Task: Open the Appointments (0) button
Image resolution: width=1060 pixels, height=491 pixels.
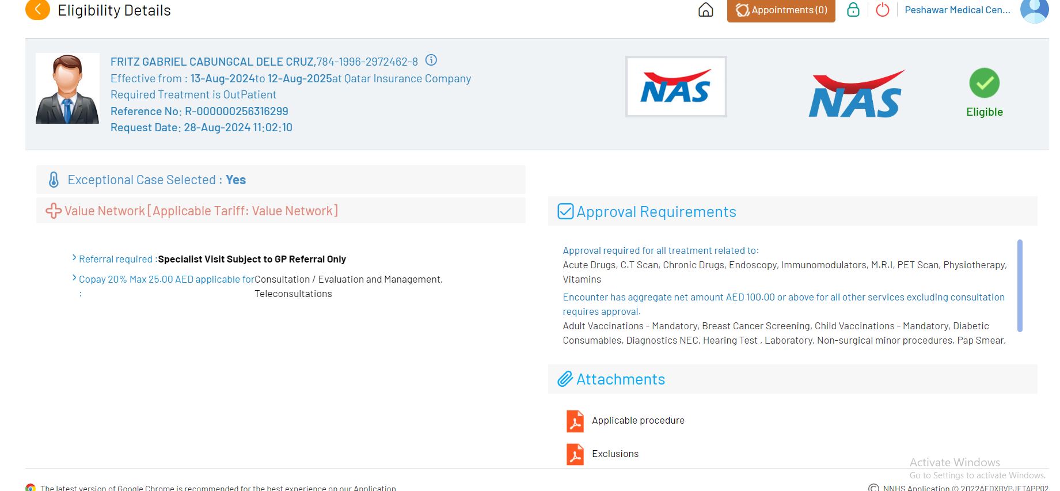Action: [781, 10]
